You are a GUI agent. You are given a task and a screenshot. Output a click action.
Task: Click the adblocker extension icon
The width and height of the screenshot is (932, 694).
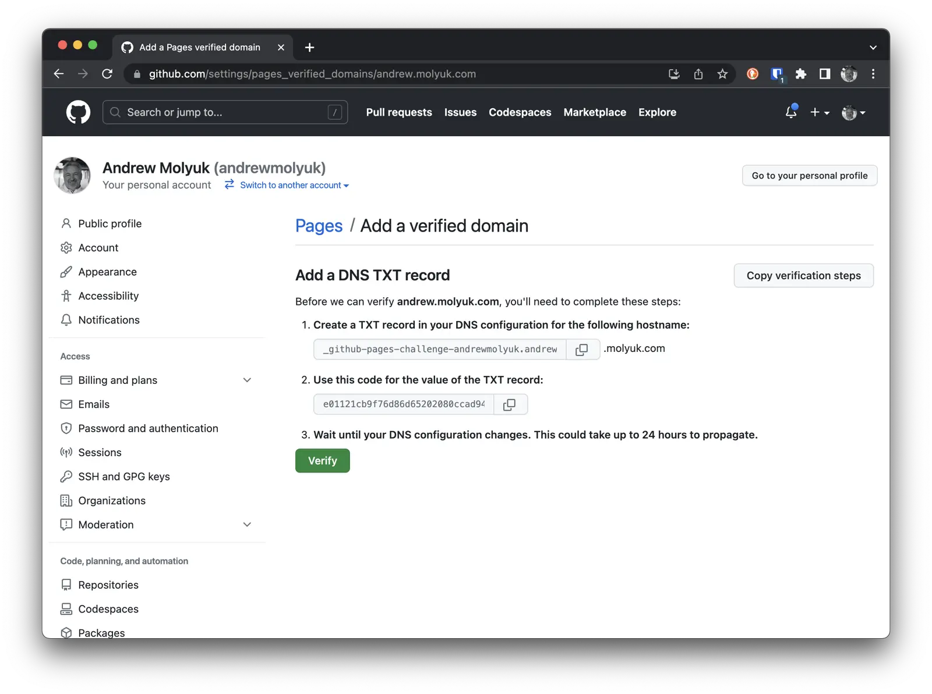pyautogui.click(x=752, y=74)
